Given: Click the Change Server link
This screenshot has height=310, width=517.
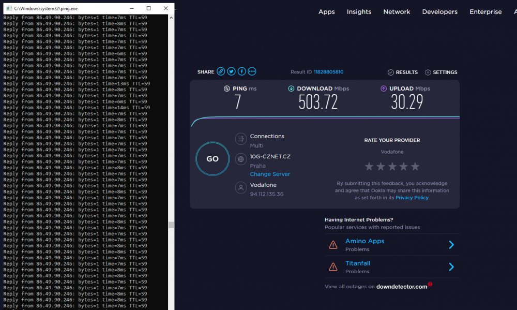Looking at the screenshot, I should point(270,174).
